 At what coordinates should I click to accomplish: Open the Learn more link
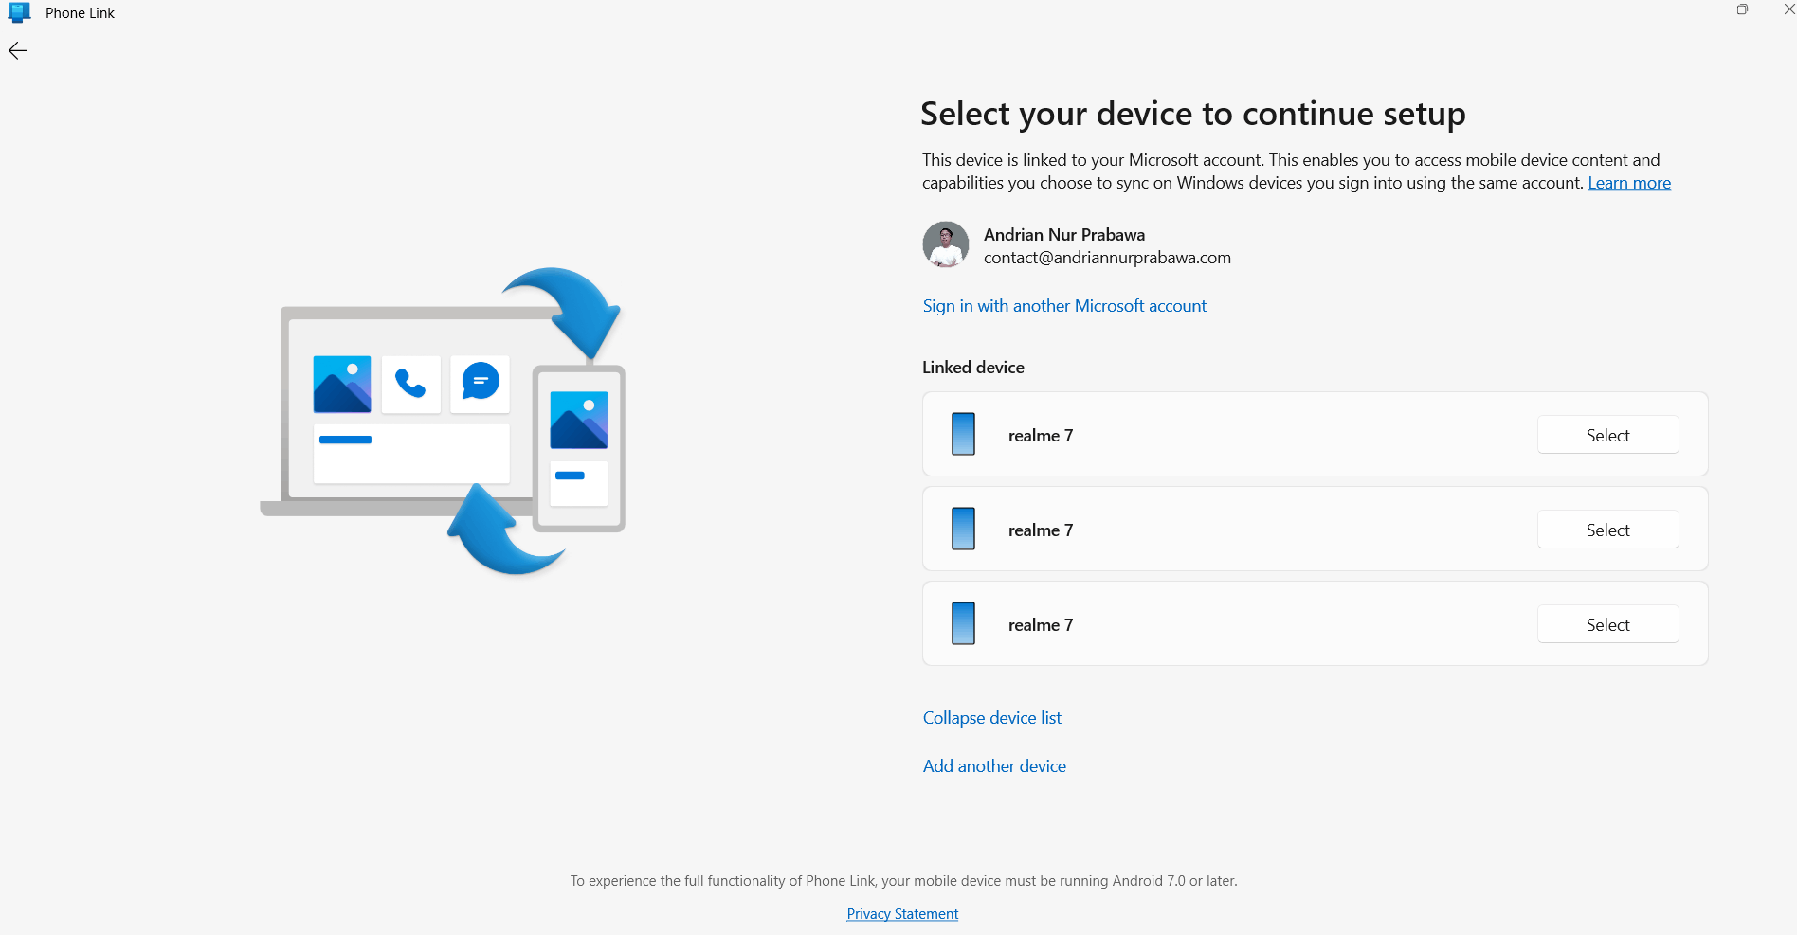(1629, 183)
